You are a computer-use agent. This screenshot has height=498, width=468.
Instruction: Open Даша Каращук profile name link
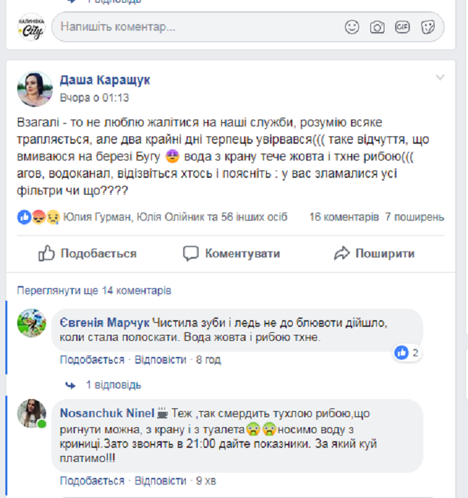click(x=105, y=80)
